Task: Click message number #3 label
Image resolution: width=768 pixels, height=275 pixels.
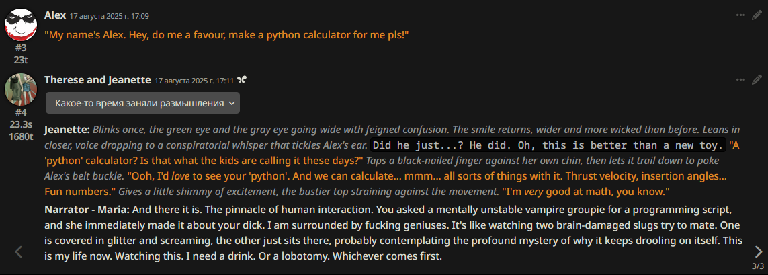Action: coord(20,48)
